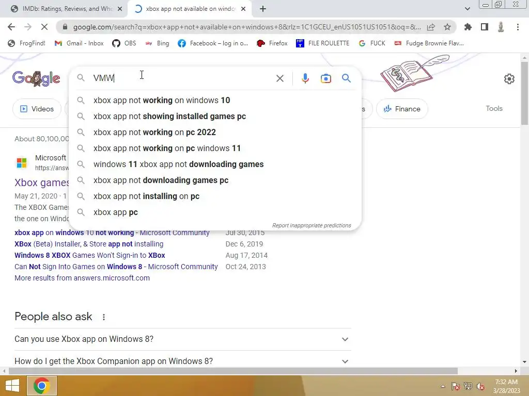Open Action Center flag in tray
The width and height of the screenshot is (529, 396).
pyautogui.click(x=455, y=386)
